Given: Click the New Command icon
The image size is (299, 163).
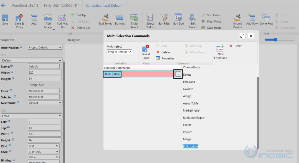Looking at the screenshot, I should pos(220,49).
